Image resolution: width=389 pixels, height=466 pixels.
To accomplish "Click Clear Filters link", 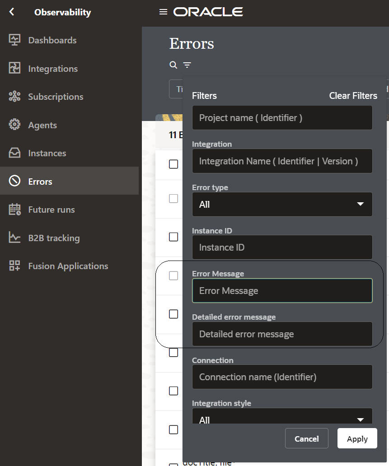I will click(x=353, y=96).
